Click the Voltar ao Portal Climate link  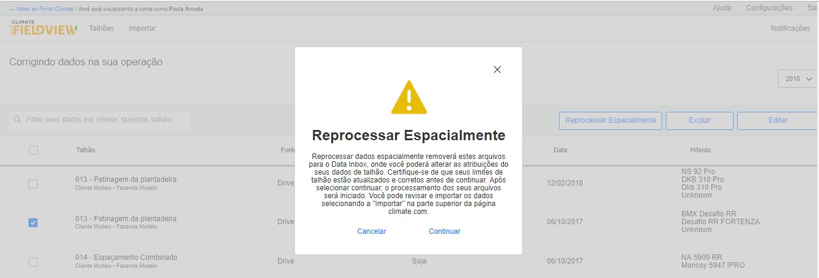tap(42, 9)
